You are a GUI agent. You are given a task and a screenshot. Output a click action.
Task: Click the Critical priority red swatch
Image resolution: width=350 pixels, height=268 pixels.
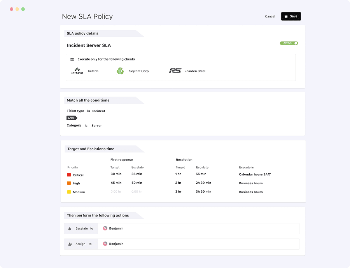[69, 174]
